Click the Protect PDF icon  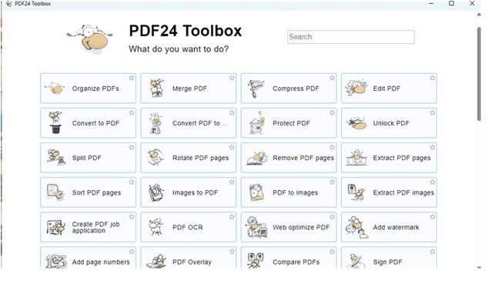(257, 123)
